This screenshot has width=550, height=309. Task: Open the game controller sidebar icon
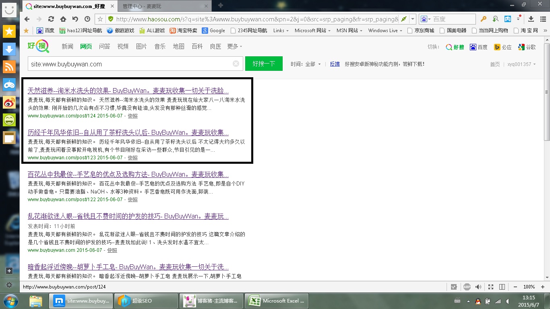click(x=9, y=84)
